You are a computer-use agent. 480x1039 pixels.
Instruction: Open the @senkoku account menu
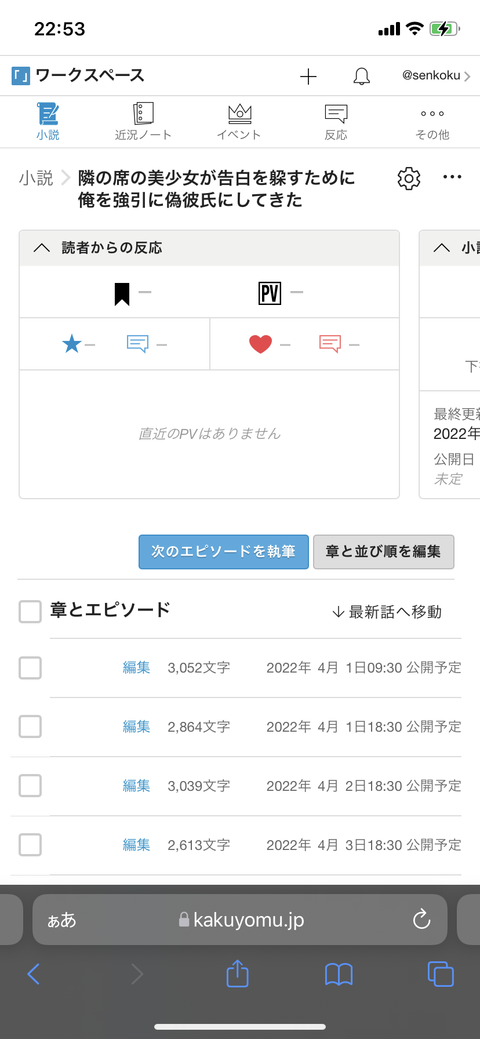436,76
